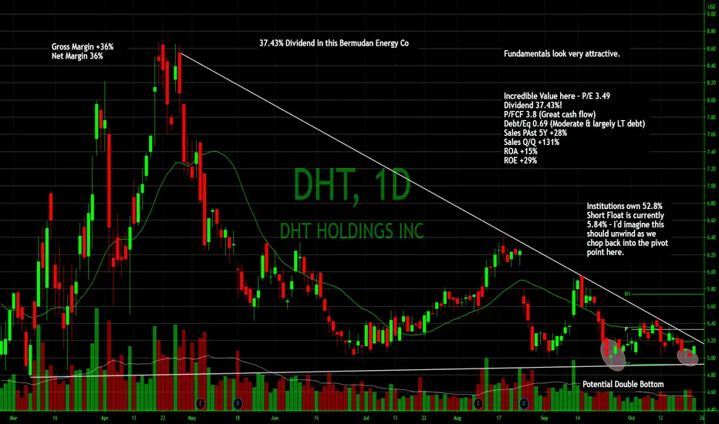The height and width of the screenshot is (424, 719).
Task: Select 'Sales Q/Q +131%' line
Action: (532, 142)
